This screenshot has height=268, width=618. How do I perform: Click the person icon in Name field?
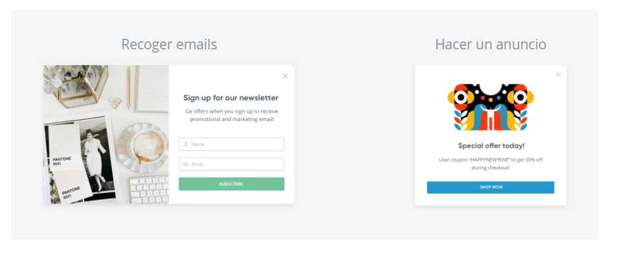(186, 144)
